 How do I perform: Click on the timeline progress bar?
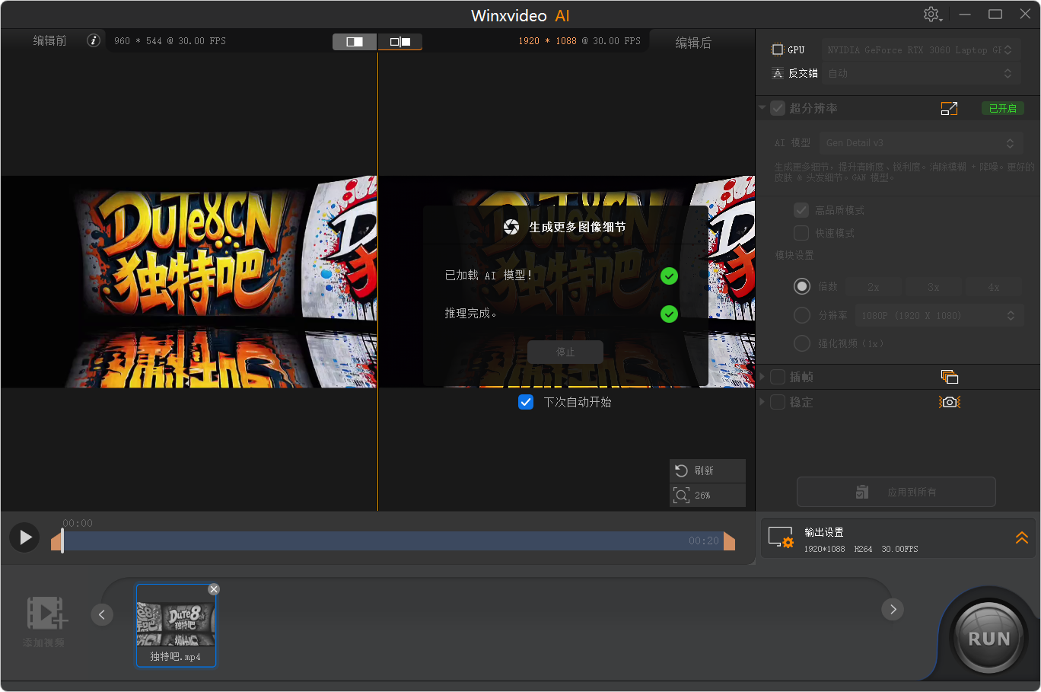point(393,541)
